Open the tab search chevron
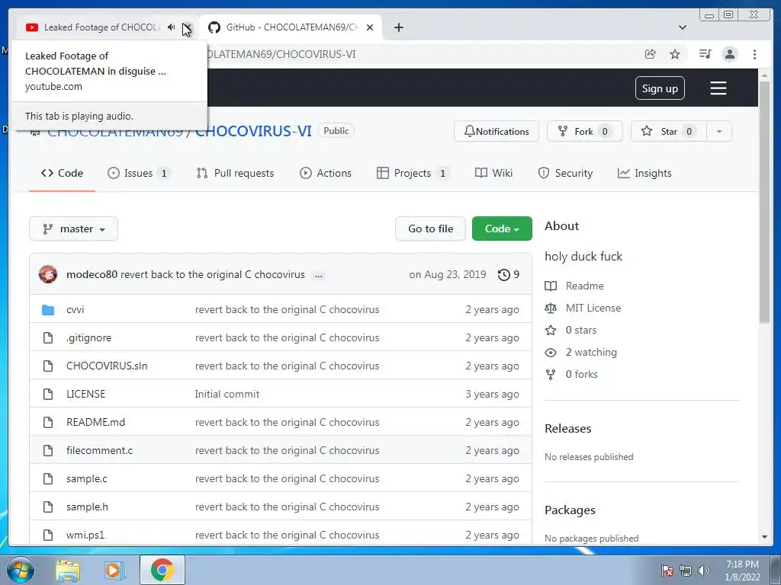 click(x=683, y=27)
